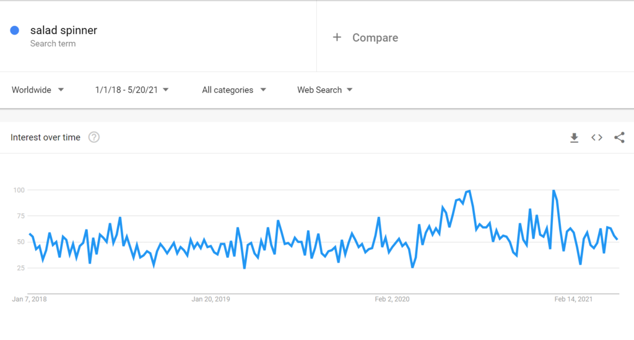Edit the salad spinner search term

[x=64, y=30]
